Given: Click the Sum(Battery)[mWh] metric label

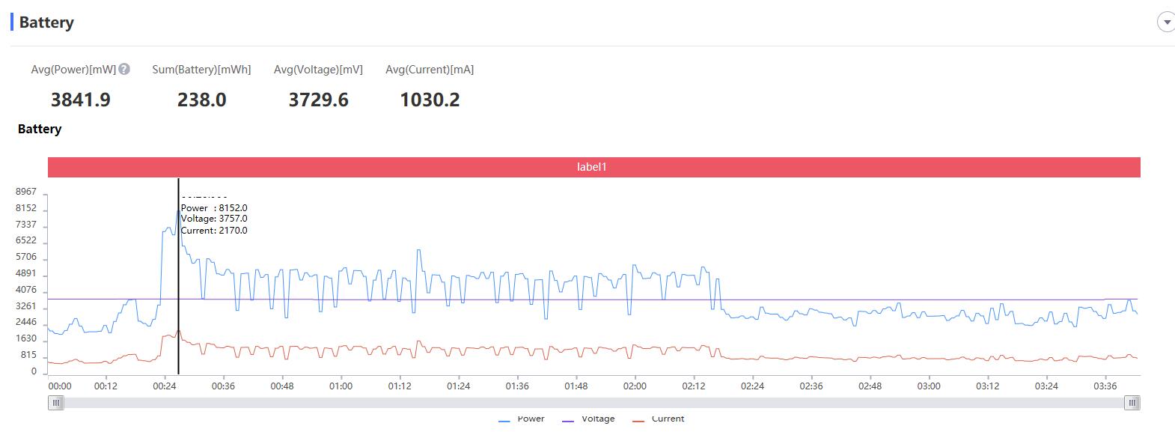Looking at the screenshot, I should (x=201, y=70).
